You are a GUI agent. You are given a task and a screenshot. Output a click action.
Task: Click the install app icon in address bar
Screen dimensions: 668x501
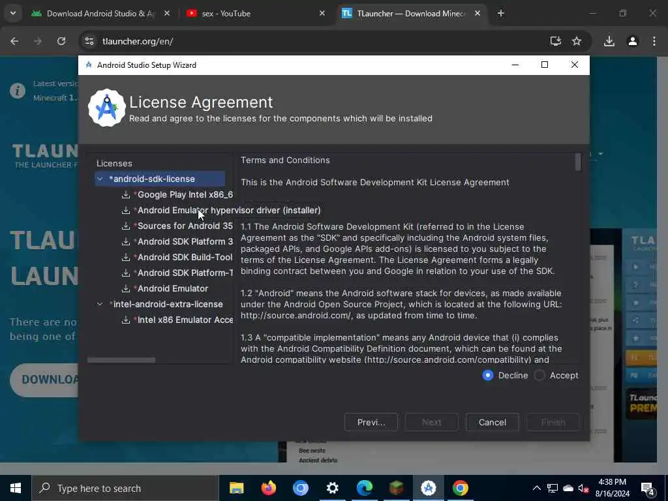(x=556, y=41)
